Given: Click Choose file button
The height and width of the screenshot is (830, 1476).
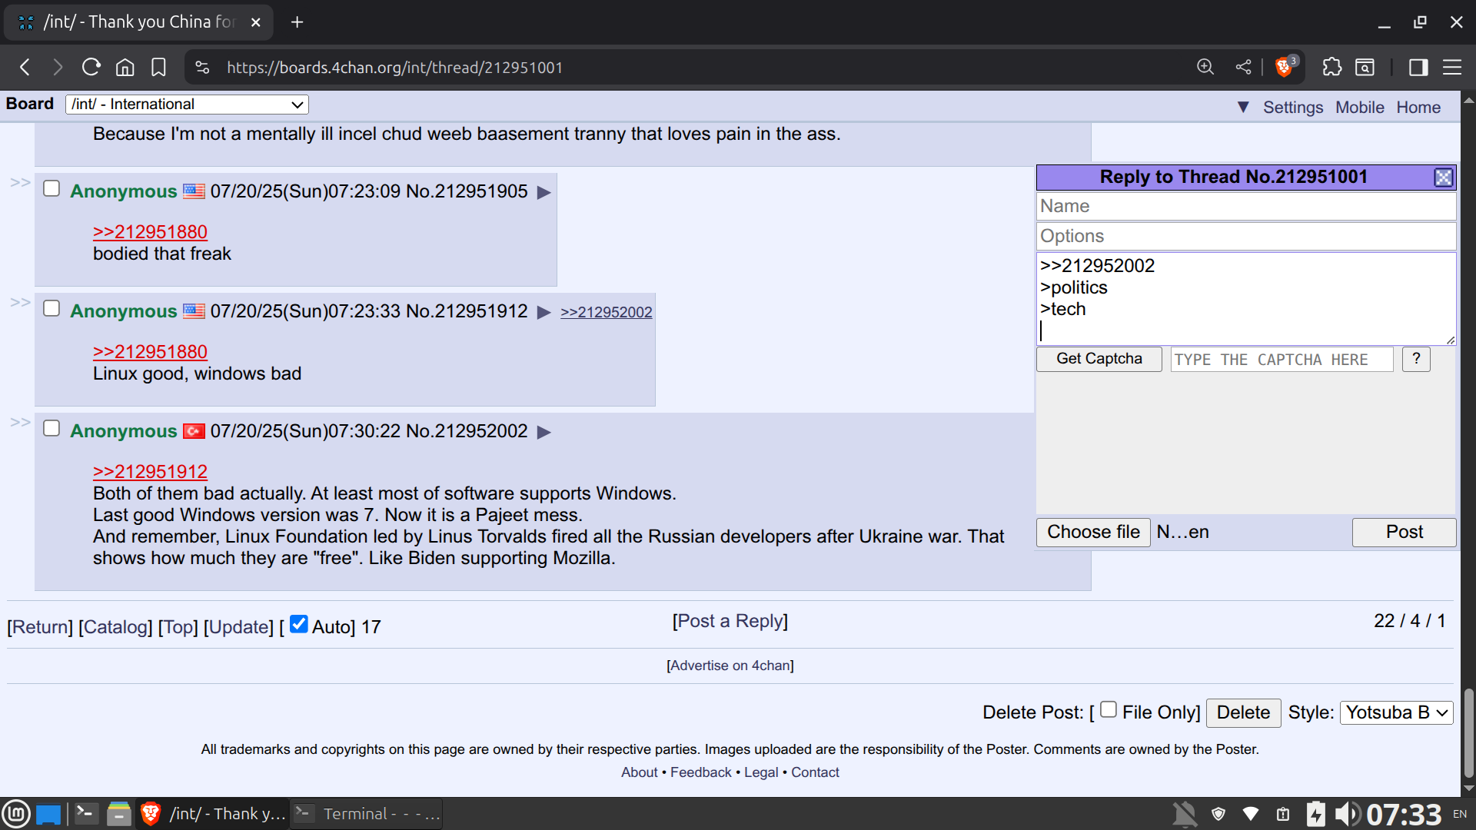Looking at the screenshot, I should click(1093, 533).
